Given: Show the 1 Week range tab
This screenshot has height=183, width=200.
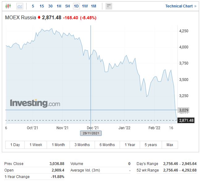Looking at the screenshot, I should tap(36, 145).
